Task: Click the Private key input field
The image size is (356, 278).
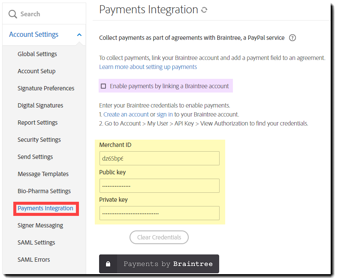Action: 159,213
